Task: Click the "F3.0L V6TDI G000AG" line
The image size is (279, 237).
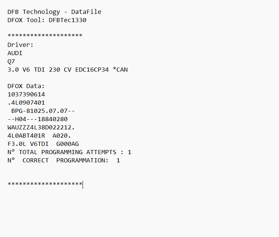Action: coord(43,144)
